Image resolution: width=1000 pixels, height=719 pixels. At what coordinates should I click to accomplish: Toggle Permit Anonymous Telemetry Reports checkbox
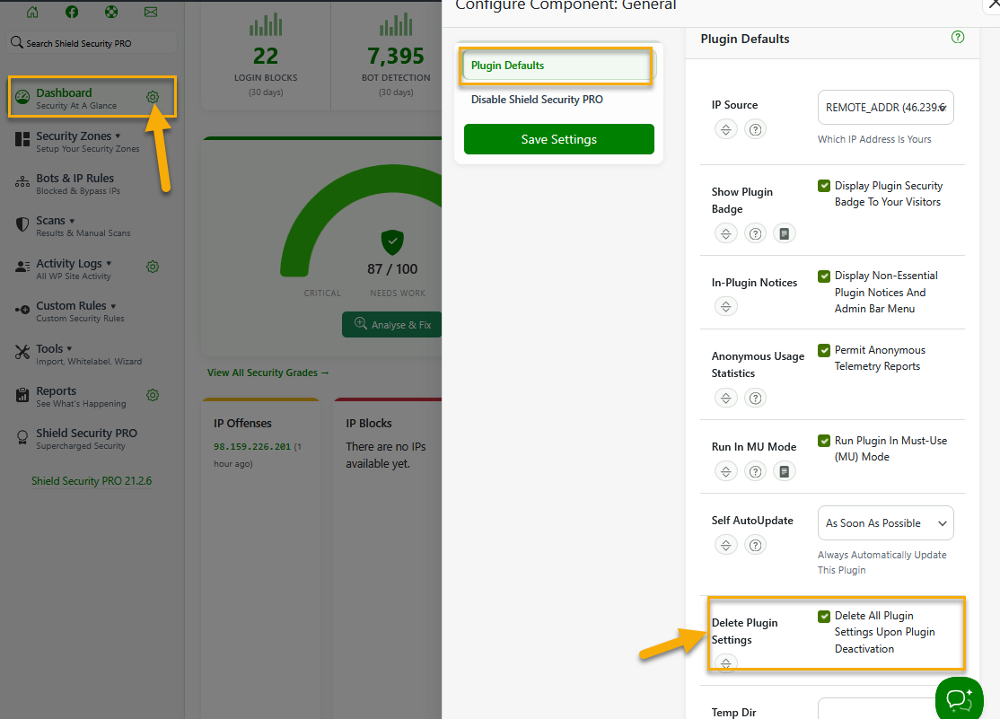pos(824,350)
